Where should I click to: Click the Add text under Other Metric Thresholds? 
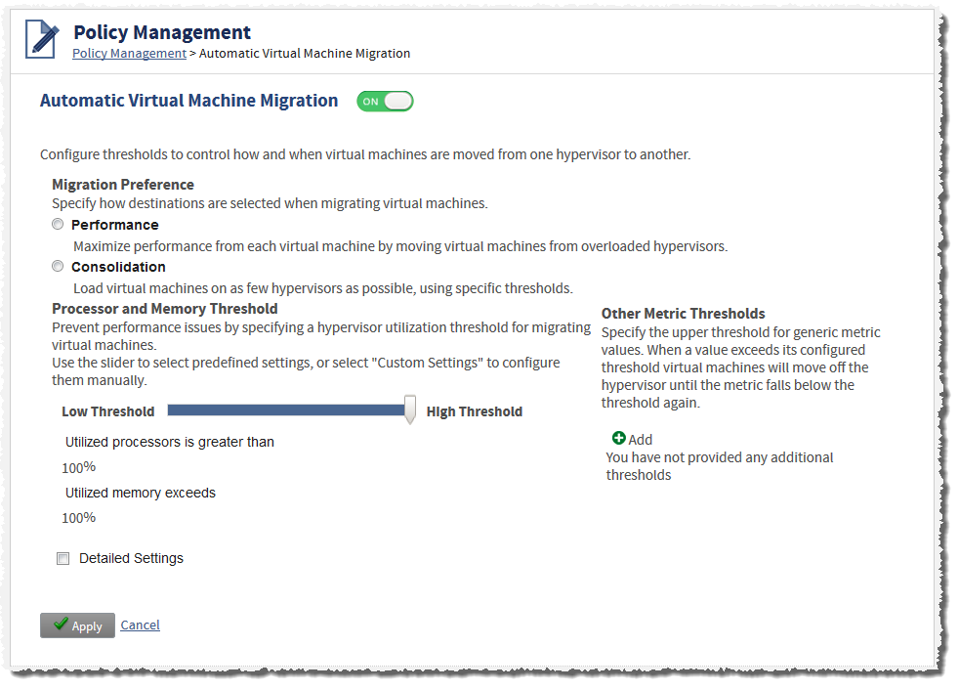(x=641, y=440)
